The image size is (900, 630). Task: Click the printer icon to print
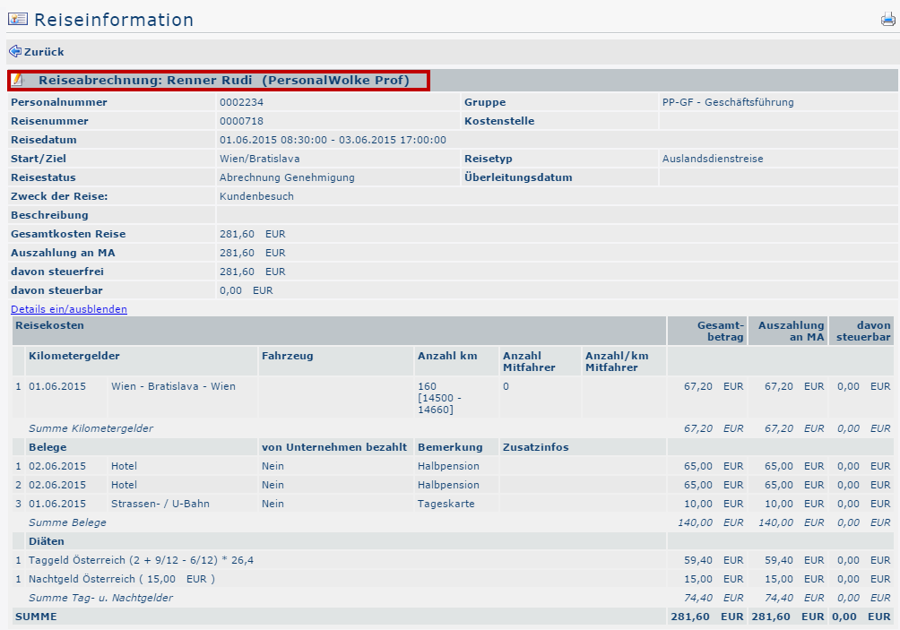(x=887, y=20)
